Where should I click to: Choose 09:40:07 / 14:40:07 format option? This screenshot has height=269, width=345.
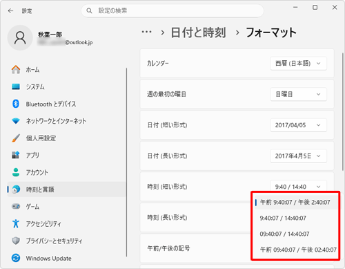click(295, 234)
